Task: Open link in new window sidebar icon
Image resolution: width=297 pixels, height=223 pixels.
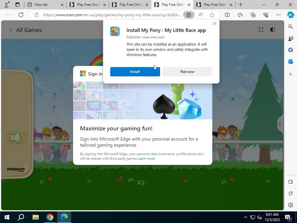Action: [290, 193]
